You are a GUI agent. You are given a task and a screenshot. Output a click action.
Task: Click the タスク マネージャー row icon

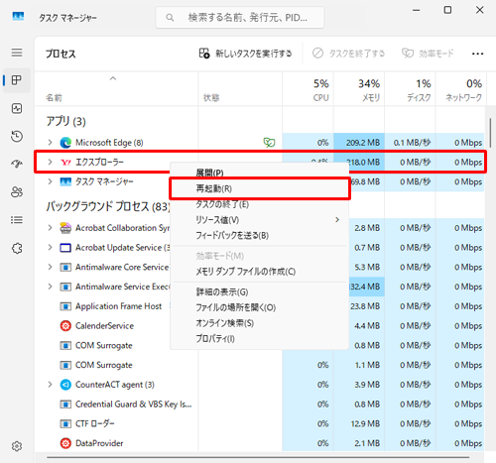click(65, 181)
